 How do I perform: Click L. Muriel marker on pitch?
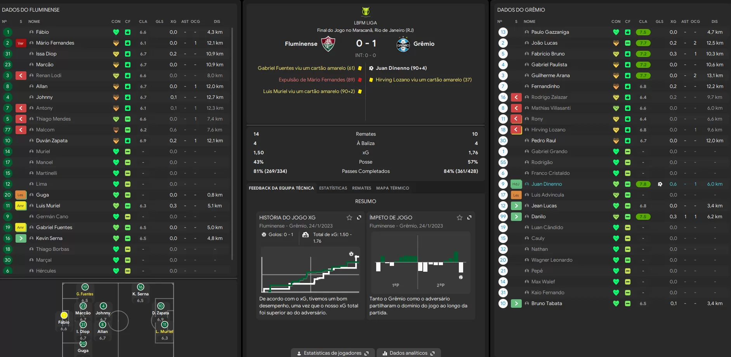tap(165, 325)
